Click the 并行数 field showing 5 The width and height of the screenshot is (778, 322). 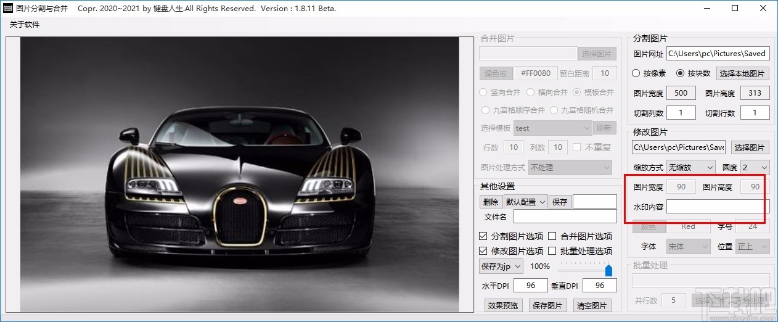coord(674,300)
